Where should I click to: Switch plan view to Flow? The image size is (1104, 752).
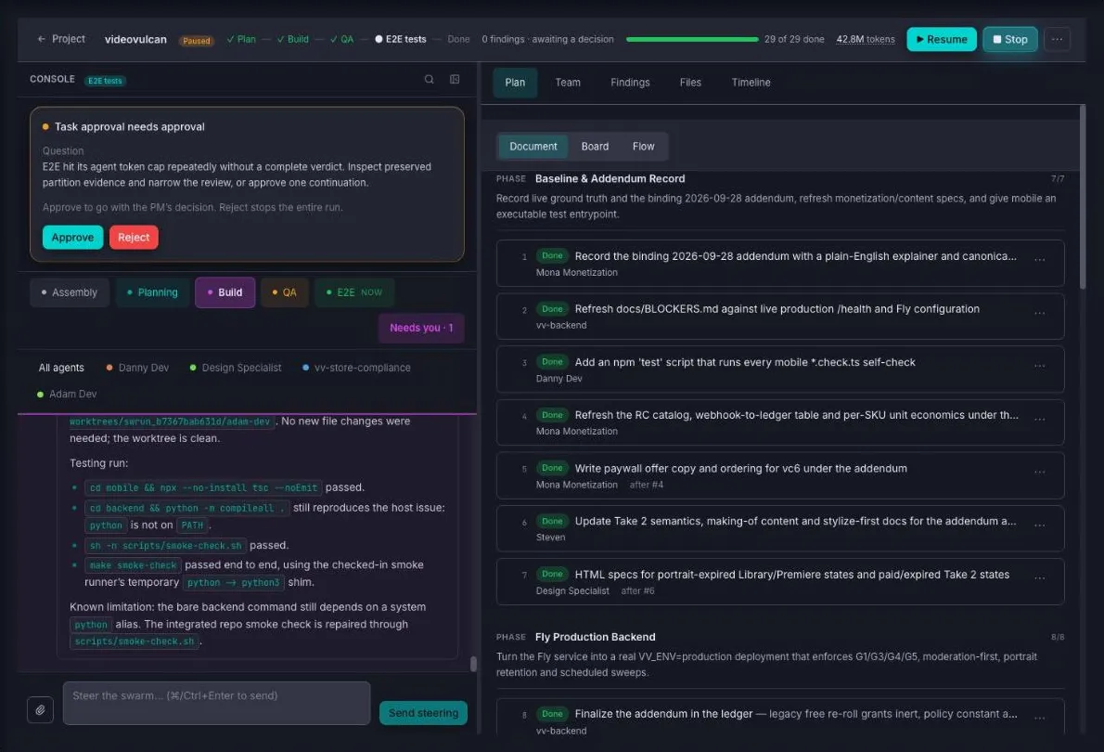[643, 147]
